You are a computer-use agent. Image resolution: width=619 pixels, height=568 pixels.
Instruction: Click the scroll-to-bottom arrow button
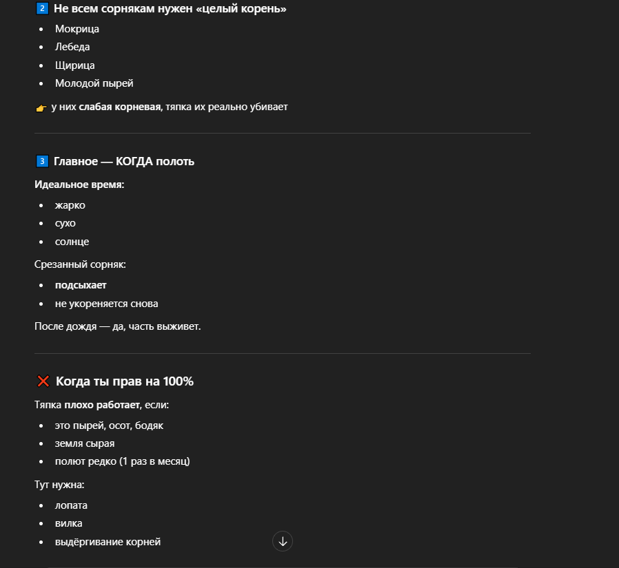tap(283, 541)
